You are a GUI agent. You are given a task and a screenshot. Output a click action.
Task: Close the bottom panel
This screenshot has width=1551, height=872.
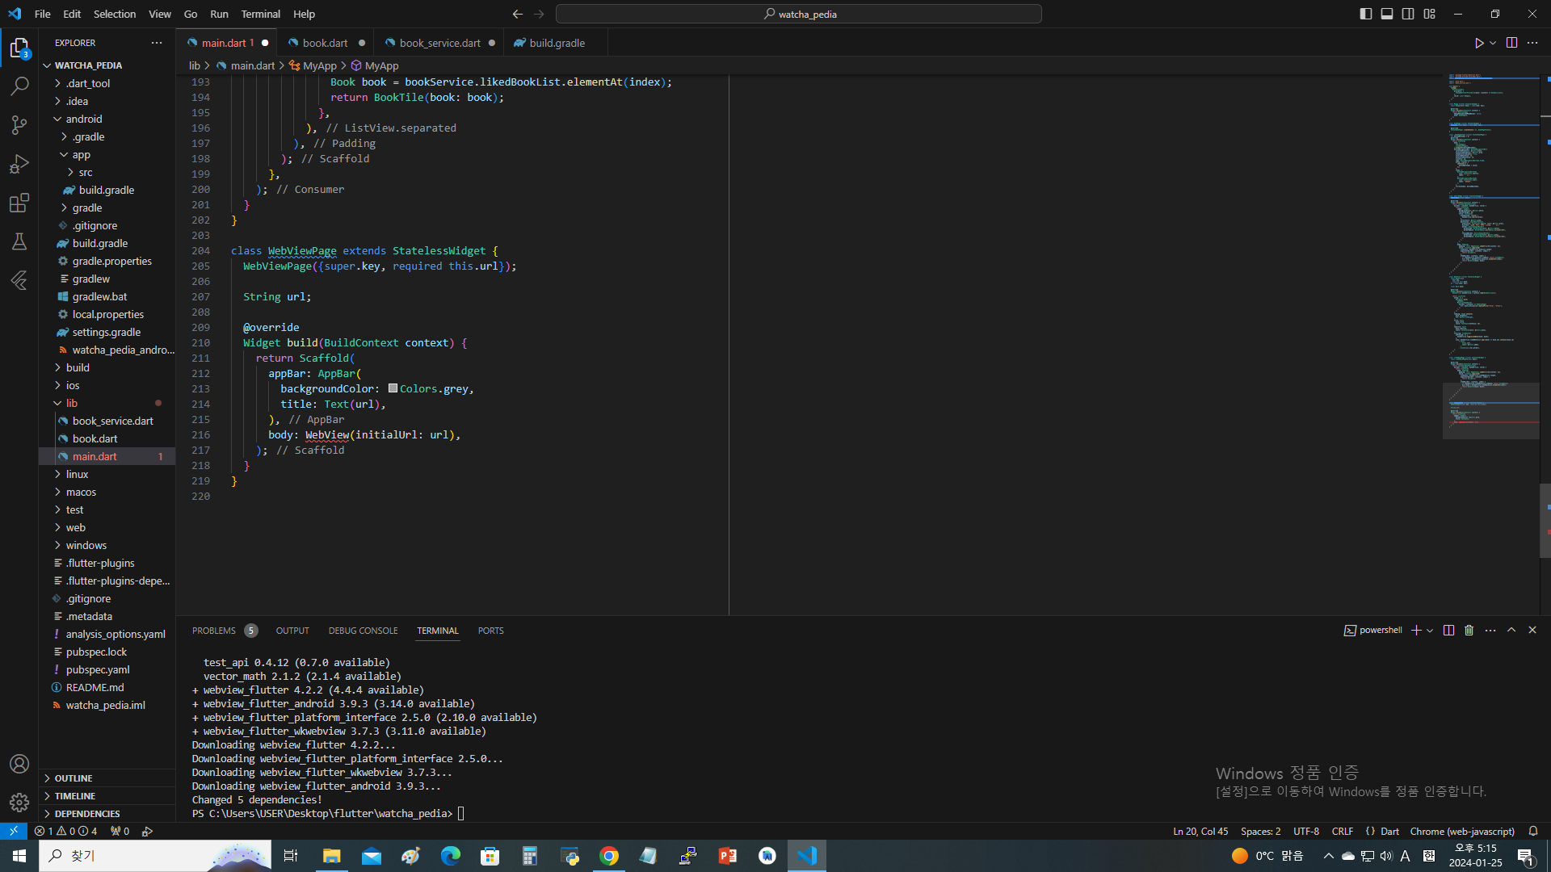click(x=1532, y=630)
